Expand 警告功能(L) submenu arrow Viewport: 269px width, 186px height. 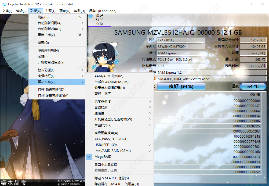(83, 70)
